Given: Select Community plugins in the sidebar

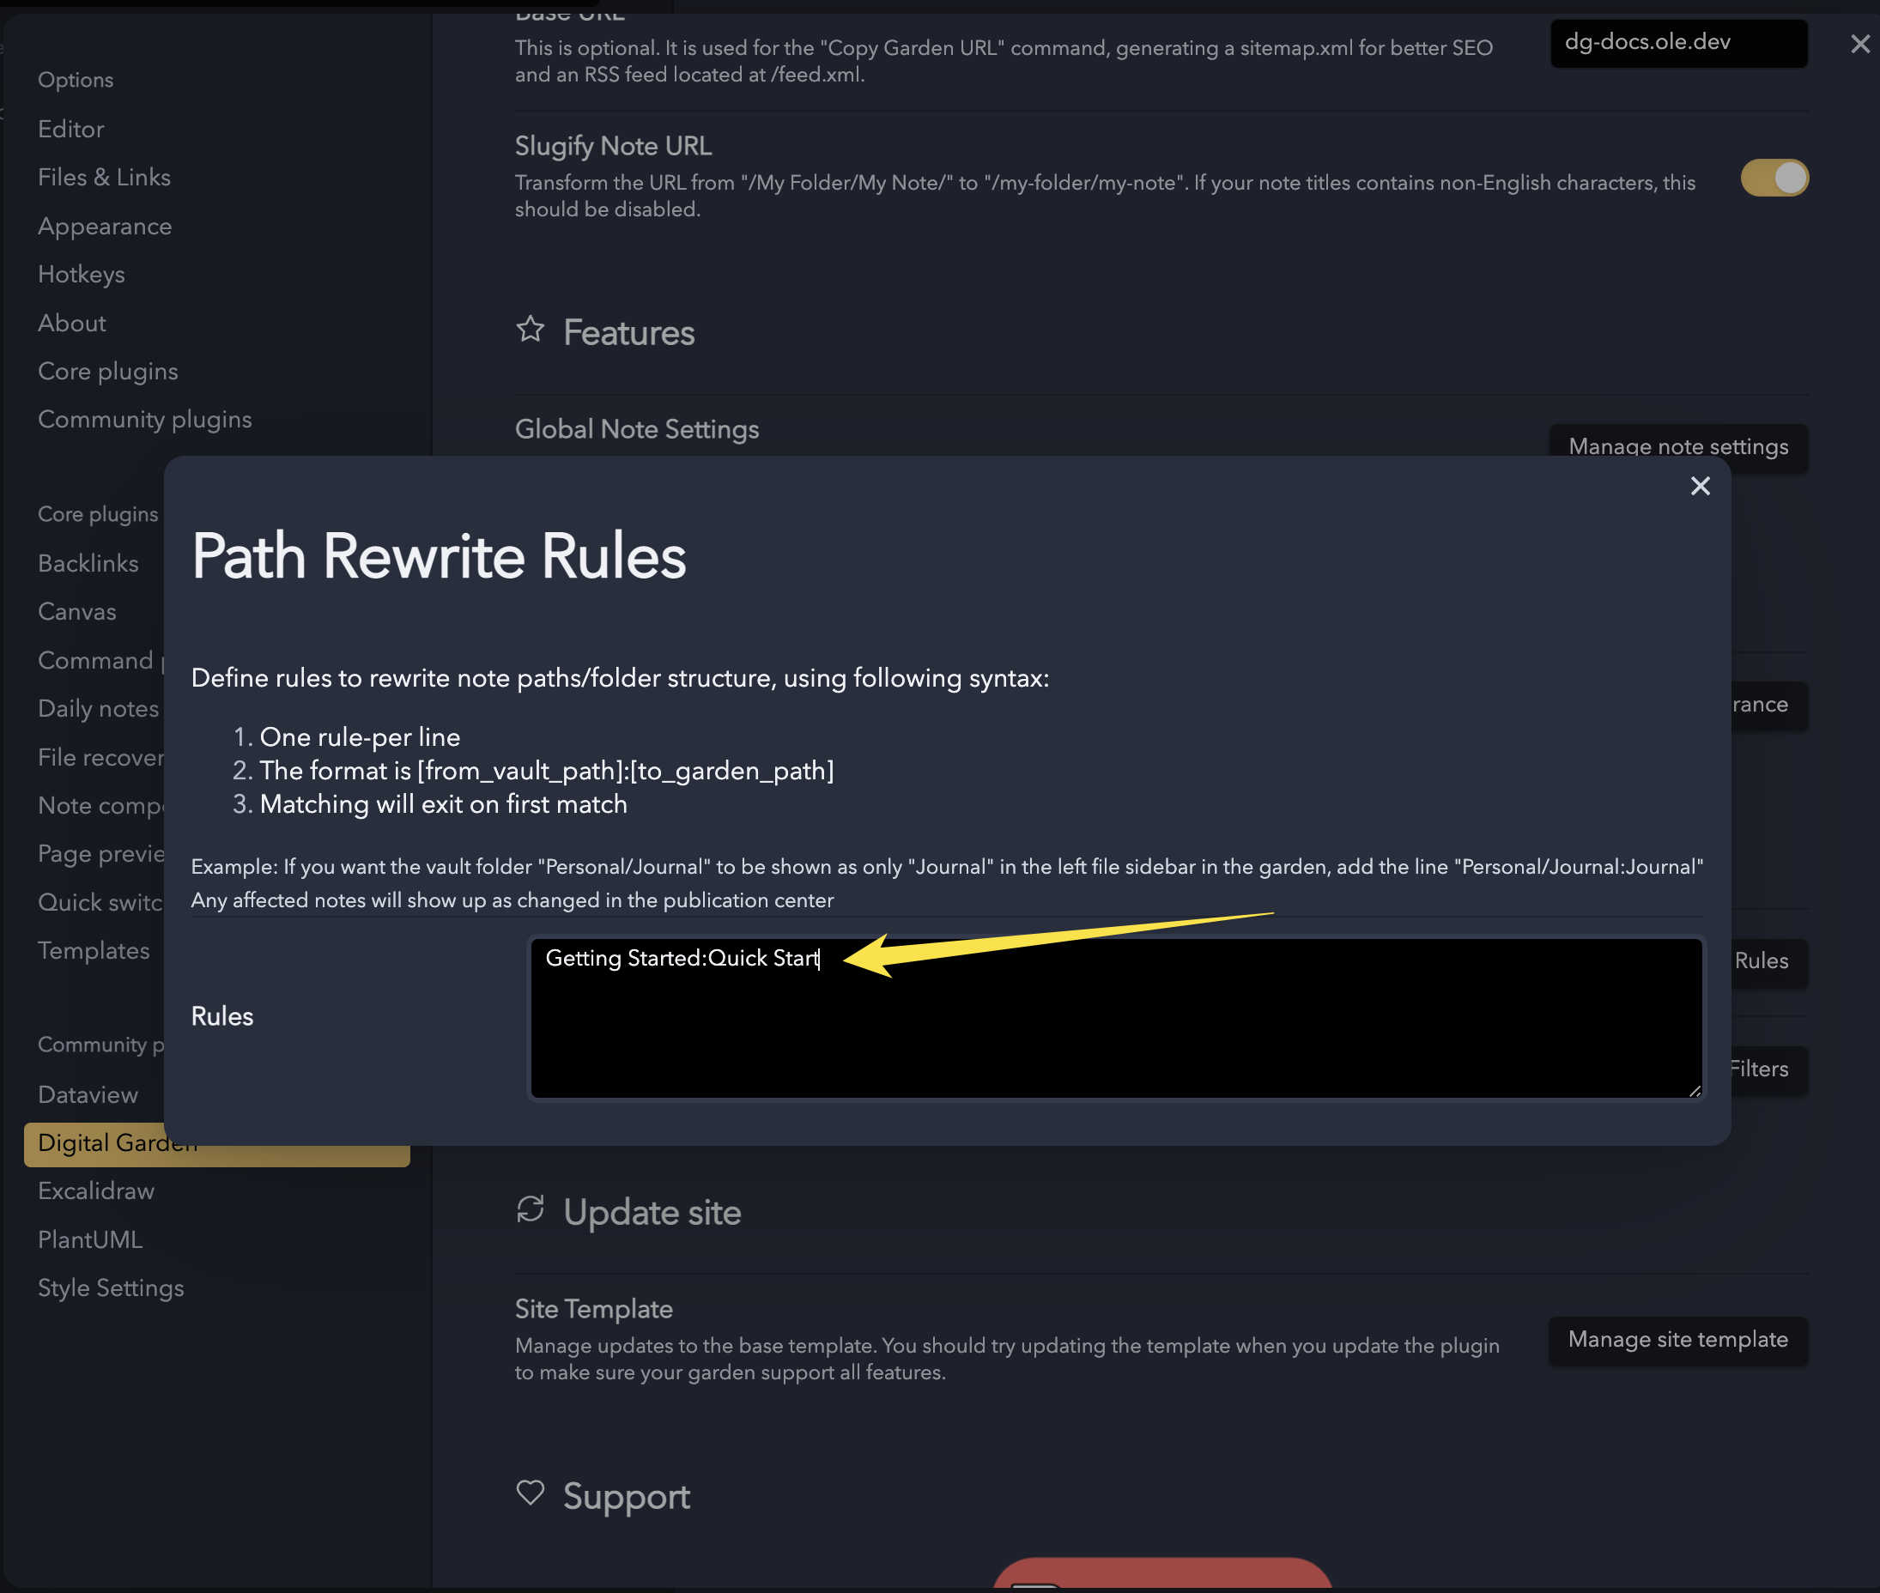Looking at the screenshot, I should tap(144, 419).
